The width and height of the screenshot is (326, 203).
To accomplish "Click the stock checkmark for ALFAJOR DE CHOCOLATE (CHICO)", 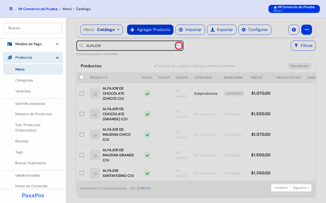I will (x=147, y=93).
